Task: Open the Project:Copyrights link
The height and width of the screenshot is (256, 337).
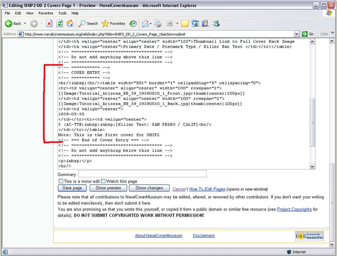Action: [x=294, y=209]
